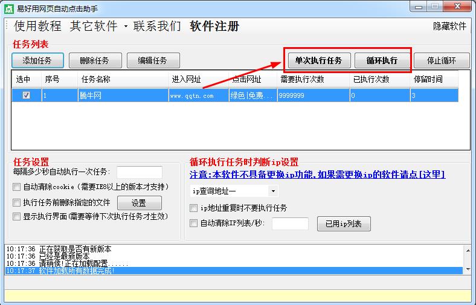Image resolution: width=476 pixels, height=305 pixels.
Task: Click 软件注册 menu item
Action: tap(214, 26)
